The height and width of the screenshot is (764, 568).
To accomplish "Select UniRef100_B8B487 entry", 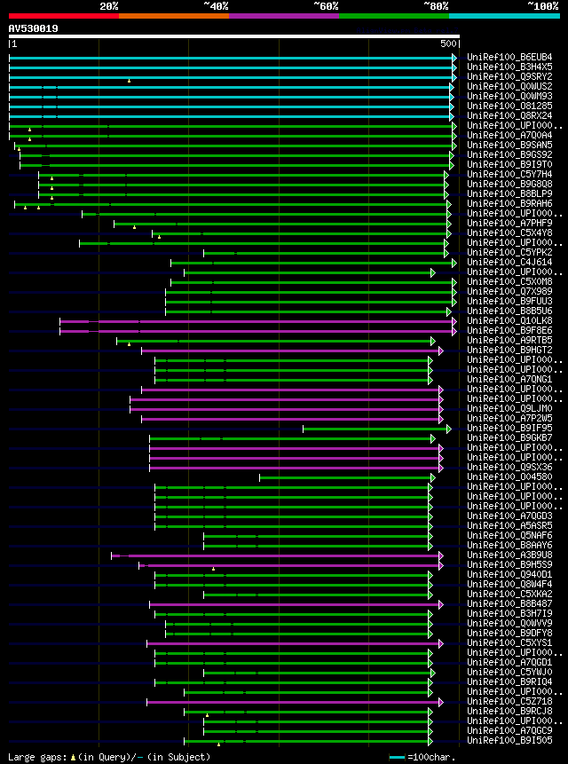I will tap(509, 603).
